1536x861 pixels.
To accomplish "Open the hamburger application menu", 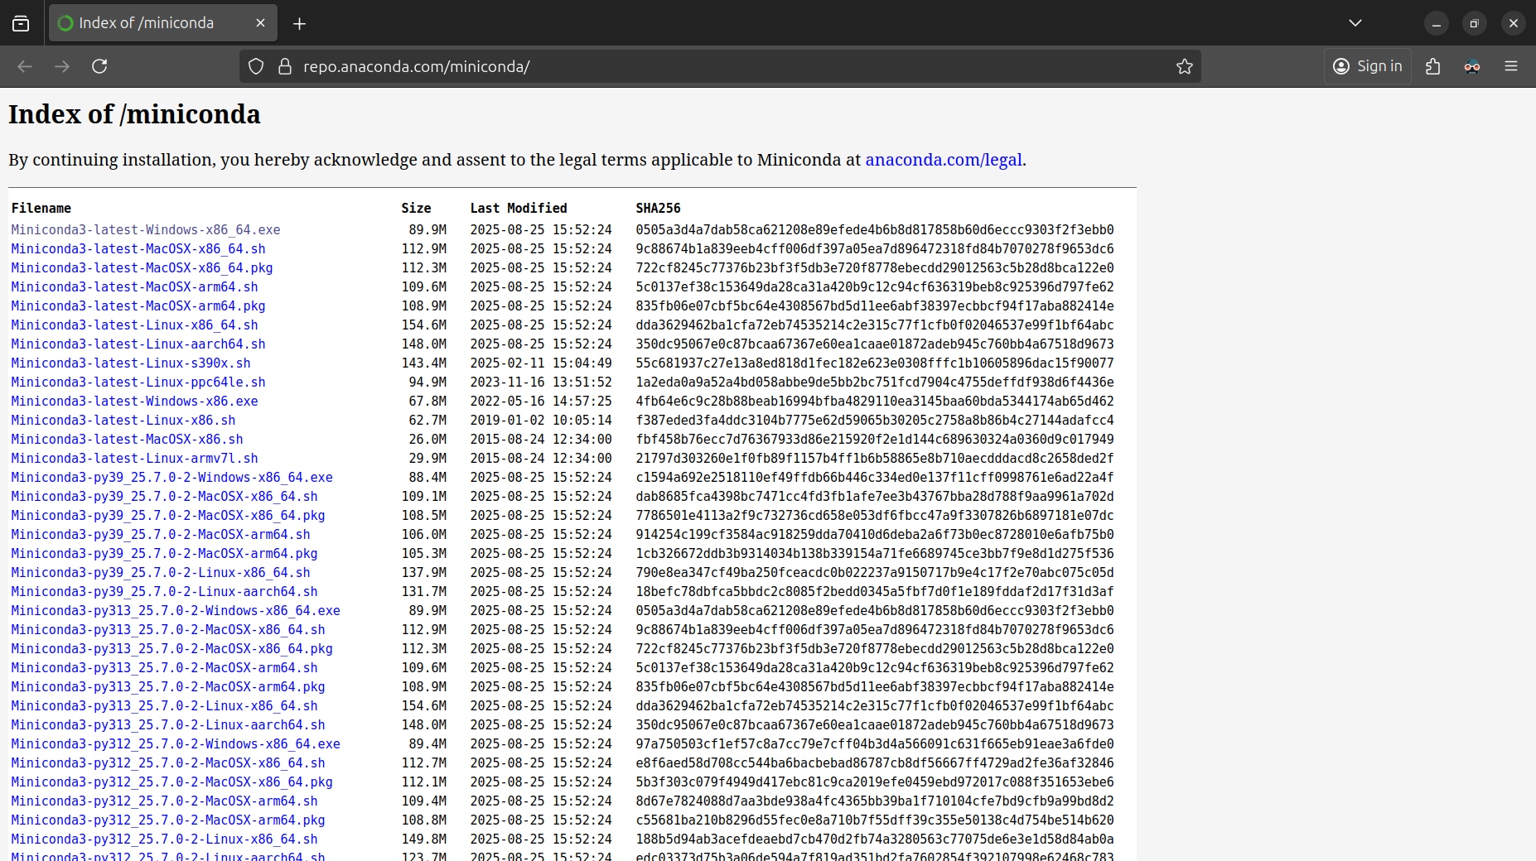I will [1511, 66].
